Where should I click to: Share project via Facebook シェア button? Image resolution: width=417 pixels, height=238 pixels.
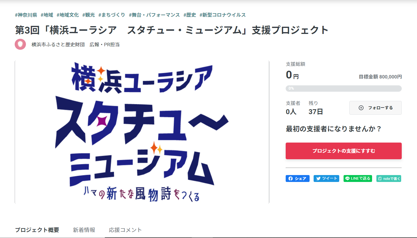[297, 178]
